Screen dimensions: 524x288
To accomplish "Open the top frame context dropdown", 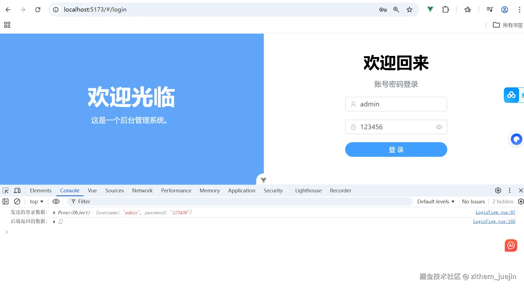I will [36, 201].
